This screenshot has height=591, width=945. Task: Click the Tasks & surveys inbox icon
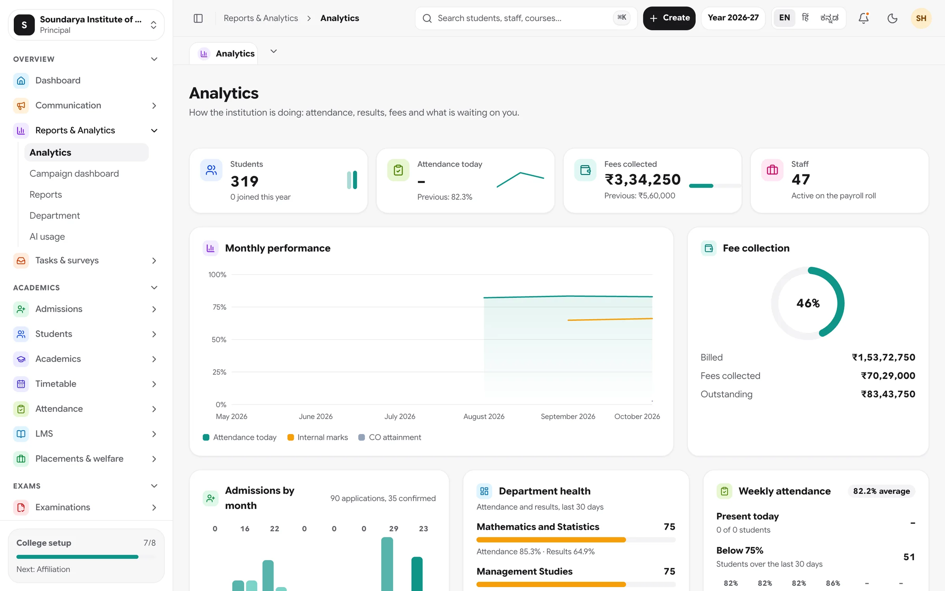coord(21,260)
